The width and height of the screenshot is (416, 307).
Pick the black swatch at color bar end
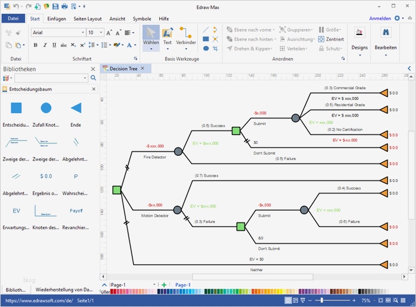[x=360, y=292]
